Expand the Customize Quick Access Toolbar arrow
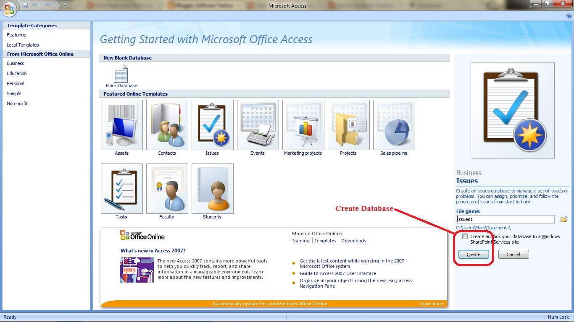The height and width of the screenshot is (322, 574). pos(64,5)
